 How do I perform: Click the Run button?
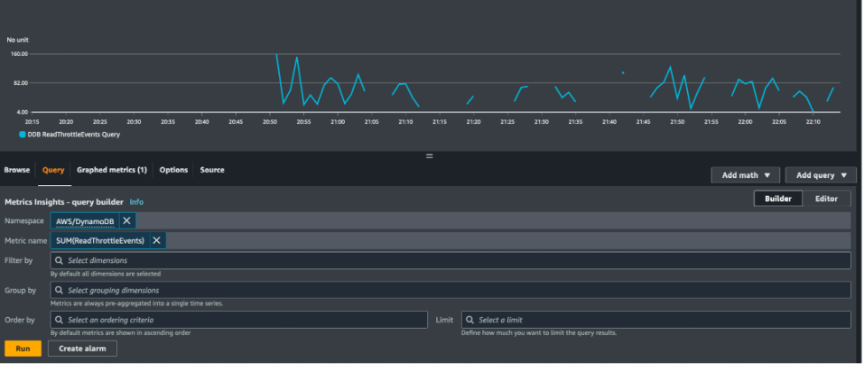pos(23,349)
